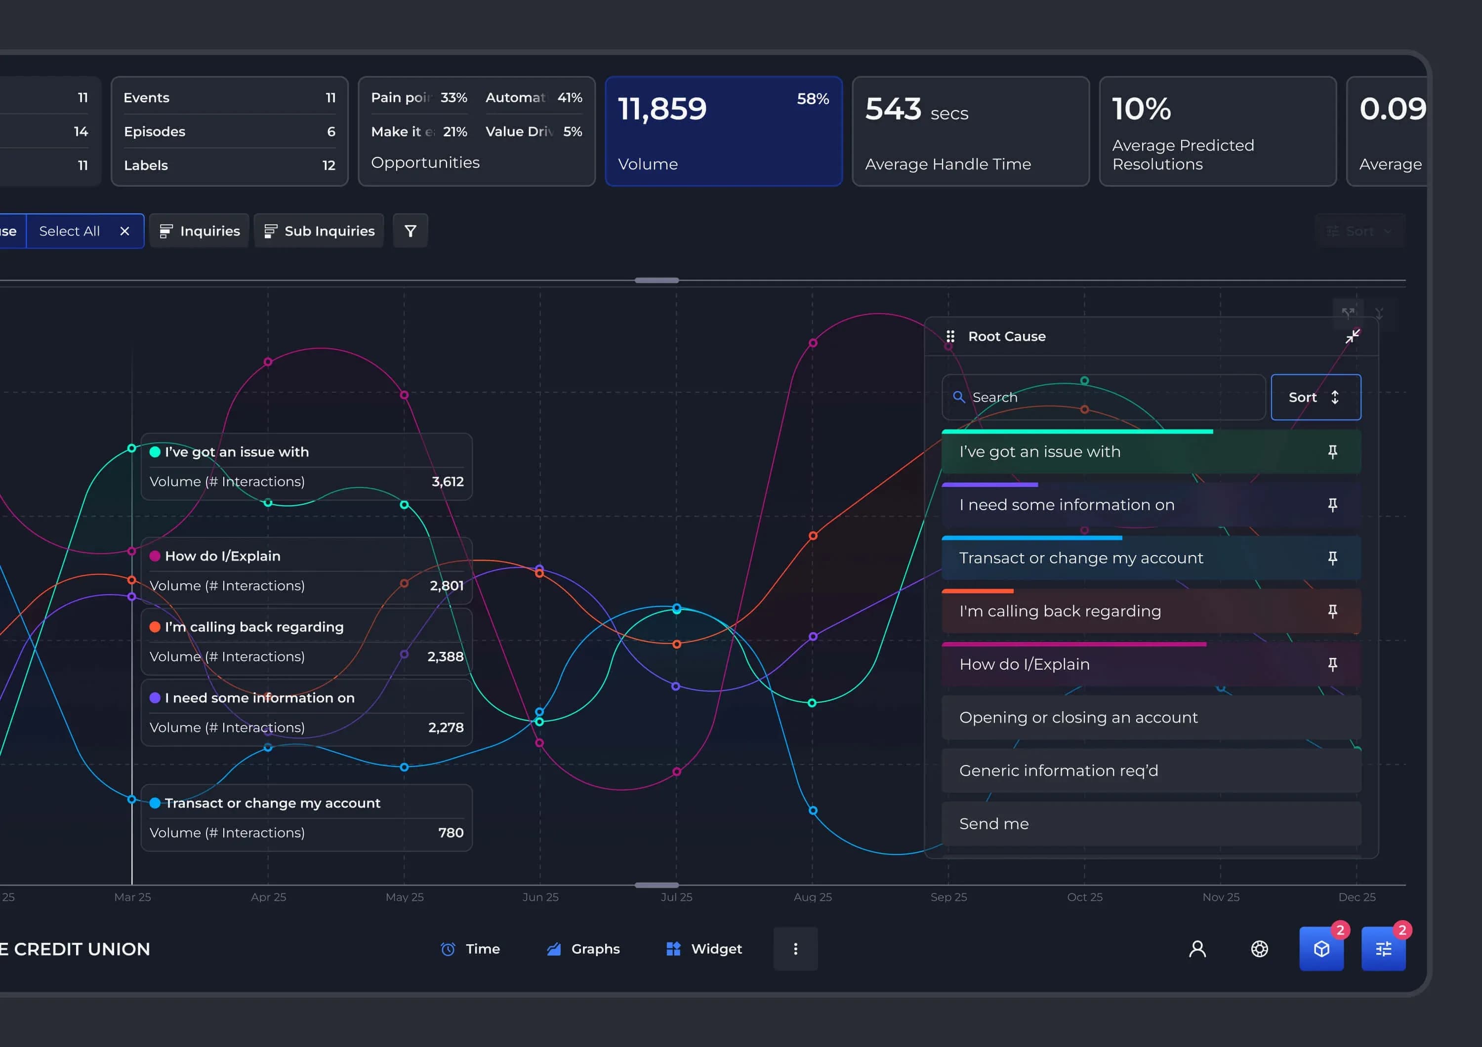Click the Pain point 33% entry

(x=419, y=97)
